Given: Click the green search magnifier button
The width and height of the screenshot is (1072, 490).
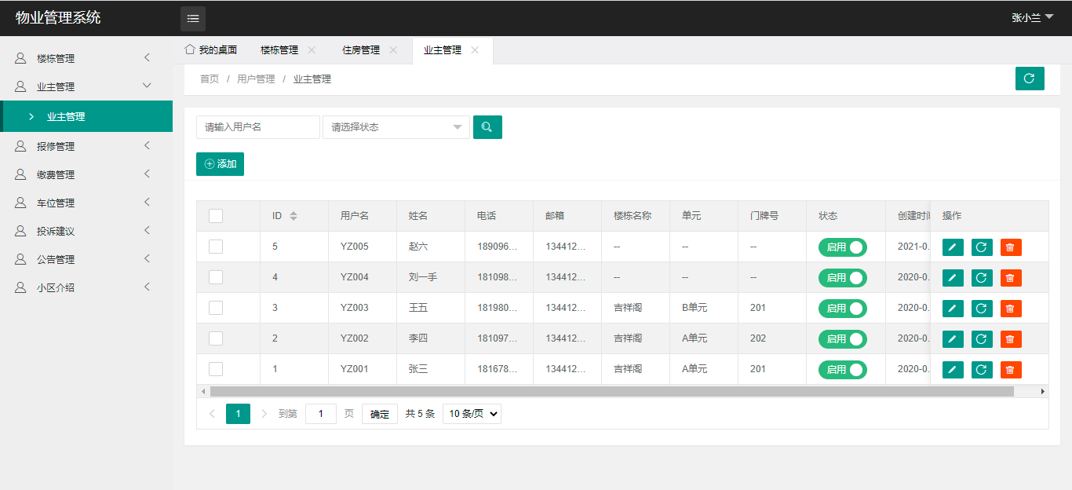Looking at the screenshot, I should point(487,127).
